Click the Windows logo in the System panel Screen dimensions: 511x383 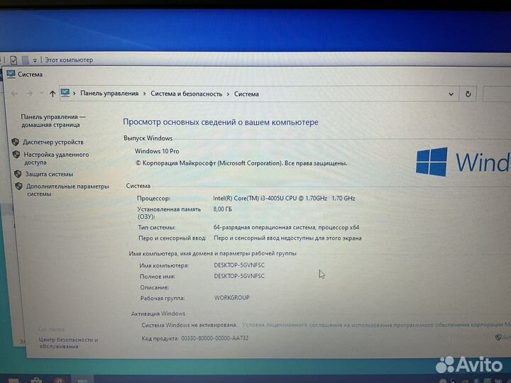tap(432, 162)
